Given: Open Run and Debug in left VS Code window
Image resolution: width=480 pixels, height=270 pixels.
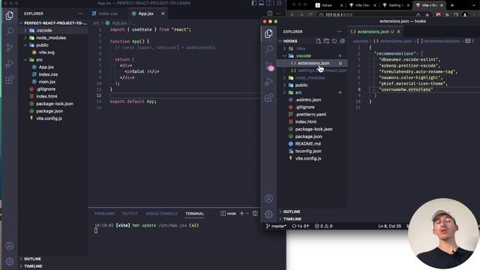Looking at the screenshot, I should coord(10,64).
